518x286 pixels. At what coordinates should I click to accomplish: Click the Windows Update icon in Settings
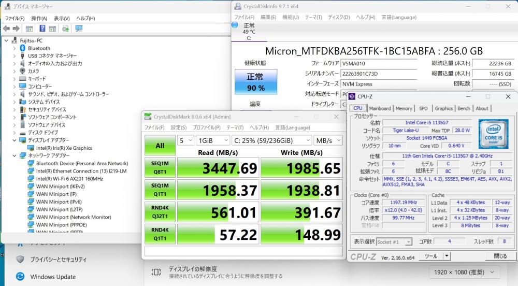pyautogui.click(x=20, y=277)
